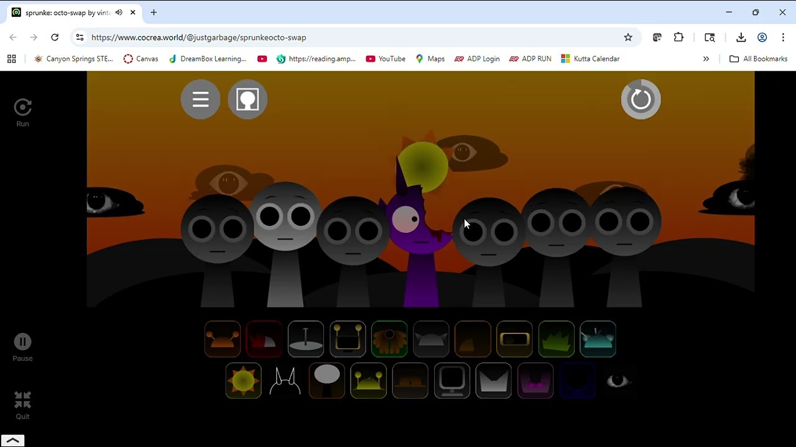Pick the dark red spiky hat icon
The width and height of the screenshot is (796, 447).
click(264, 339)
